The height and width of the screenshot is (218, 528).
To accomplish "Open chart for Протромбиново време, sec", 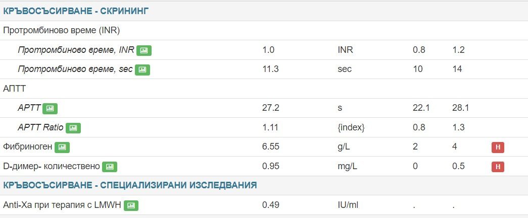I will click(x=142, y=69).
